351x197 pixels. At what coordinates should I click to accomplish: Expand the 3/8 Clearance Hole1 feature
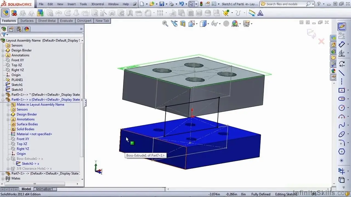click(x=8, y=169)
